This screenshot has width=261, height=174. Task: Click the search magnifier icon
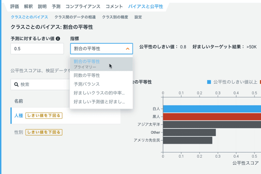point(17,84)
